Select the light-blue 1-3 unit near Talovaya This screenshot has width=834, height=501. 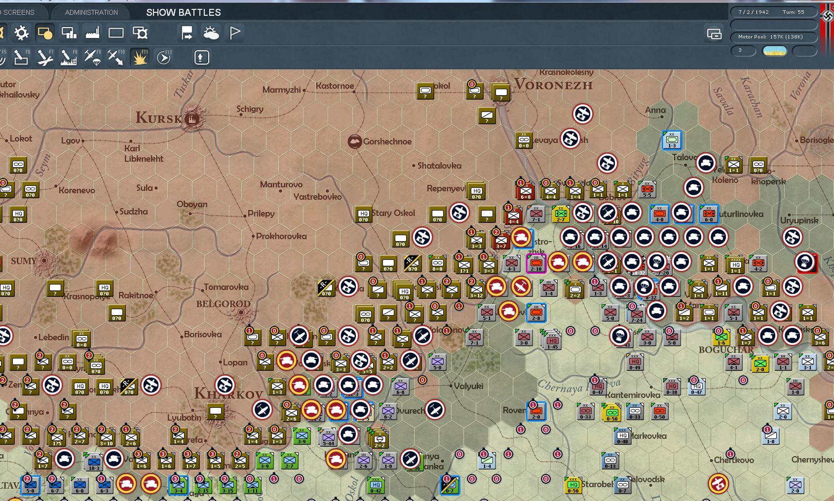(672, 140)
